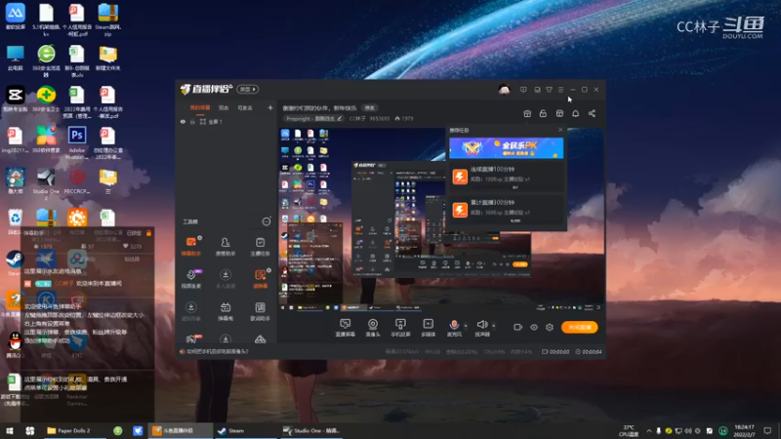This screenshot has width=781, height=439.
Task: Unlock the 弹幕助手 overlay via lock icon
Action: click(x=148, y=233)
